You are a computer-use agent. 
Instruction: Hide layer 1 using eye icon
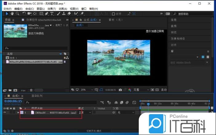point(5,113)
